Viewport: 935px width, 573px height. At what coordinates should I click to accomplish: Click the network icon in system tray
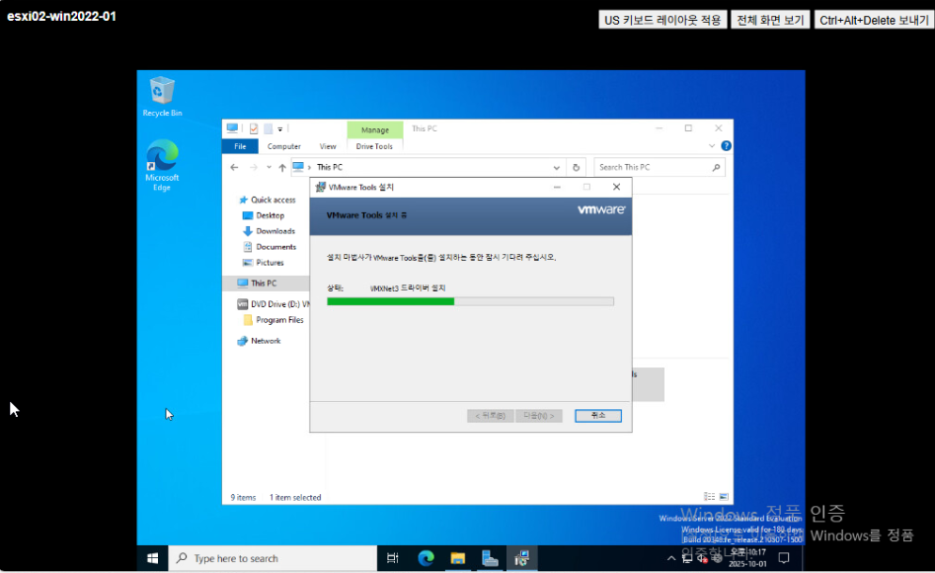687,559
